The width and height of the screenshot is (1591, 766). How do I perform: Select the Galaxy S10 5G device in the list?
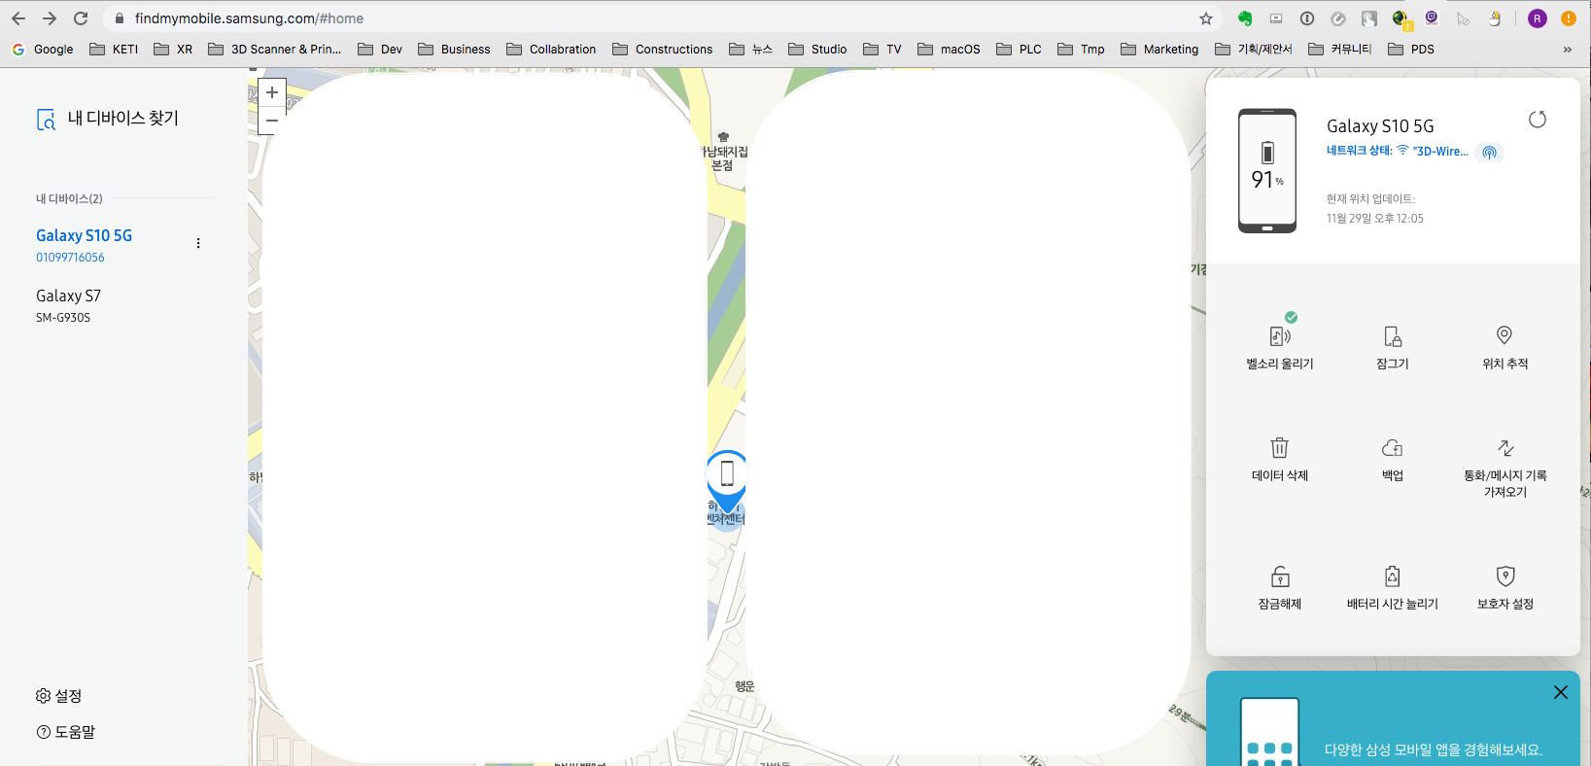tap(84, 236)
